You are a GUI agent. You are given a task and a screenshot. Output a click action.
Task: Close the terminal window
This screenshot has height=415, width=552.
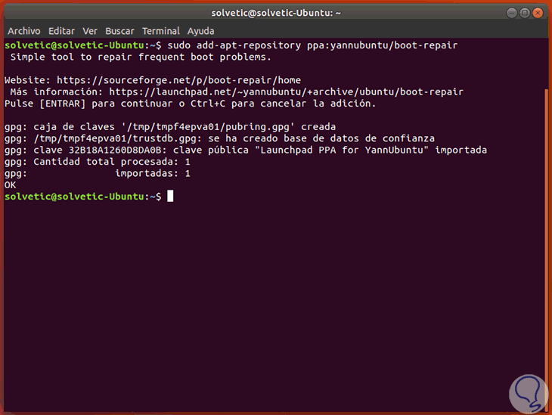tap(537, 14)
